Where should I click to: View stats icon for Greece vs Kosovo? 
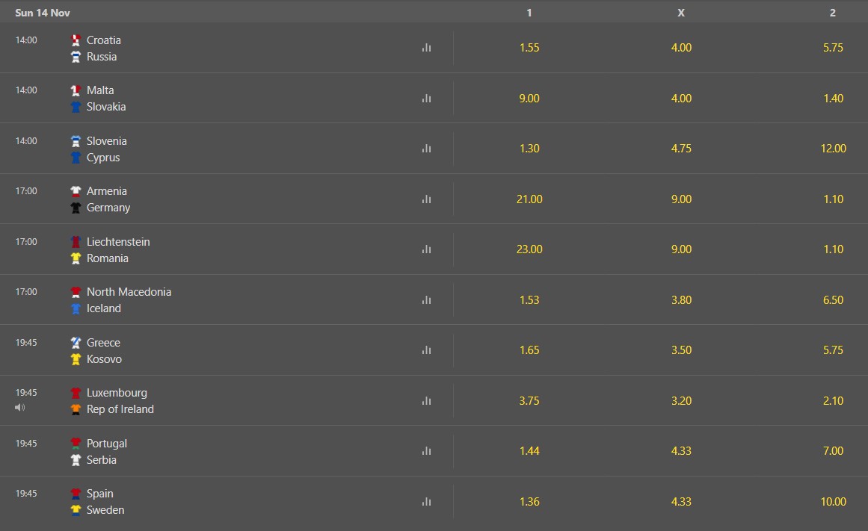click(x=426, y=350)
